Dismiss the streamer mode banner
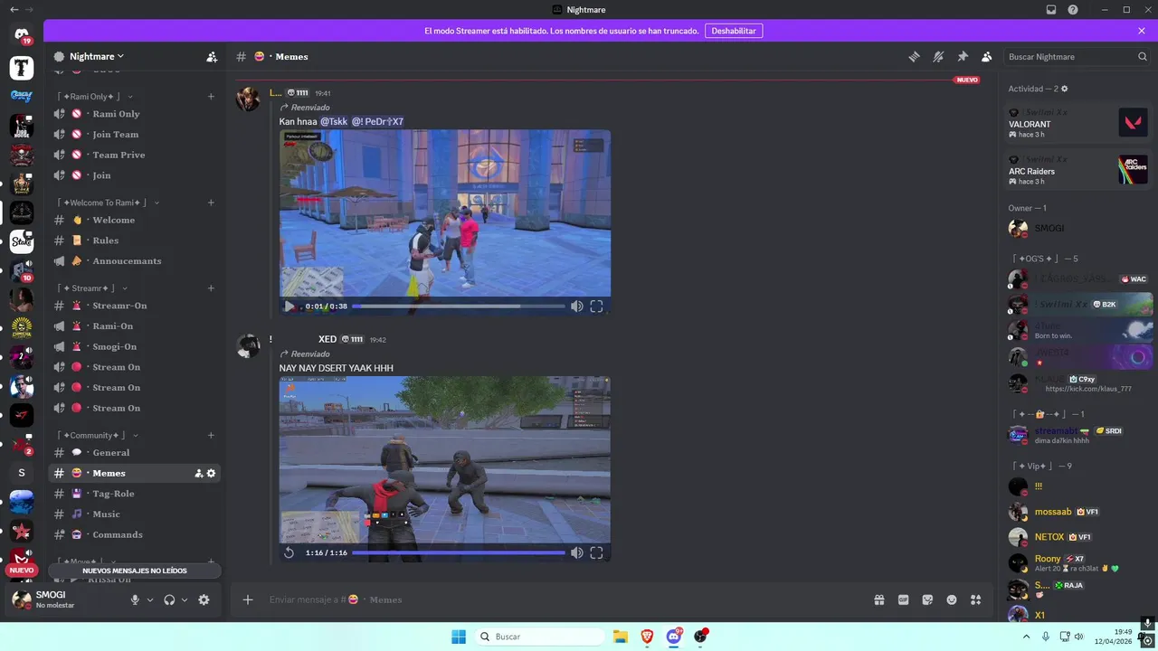 1142,31
